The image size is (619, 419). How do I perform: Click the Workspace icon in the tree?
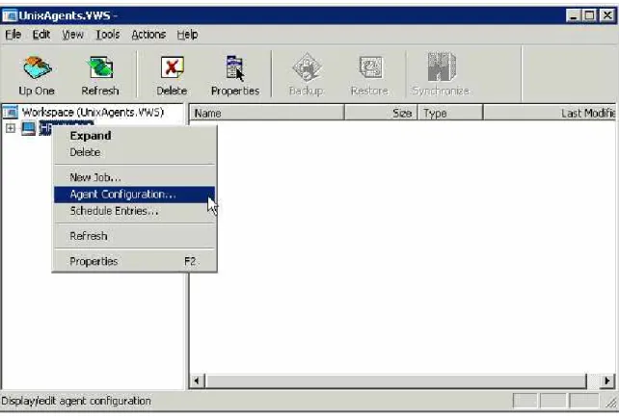pyautogui.click(x=11, y=113)
